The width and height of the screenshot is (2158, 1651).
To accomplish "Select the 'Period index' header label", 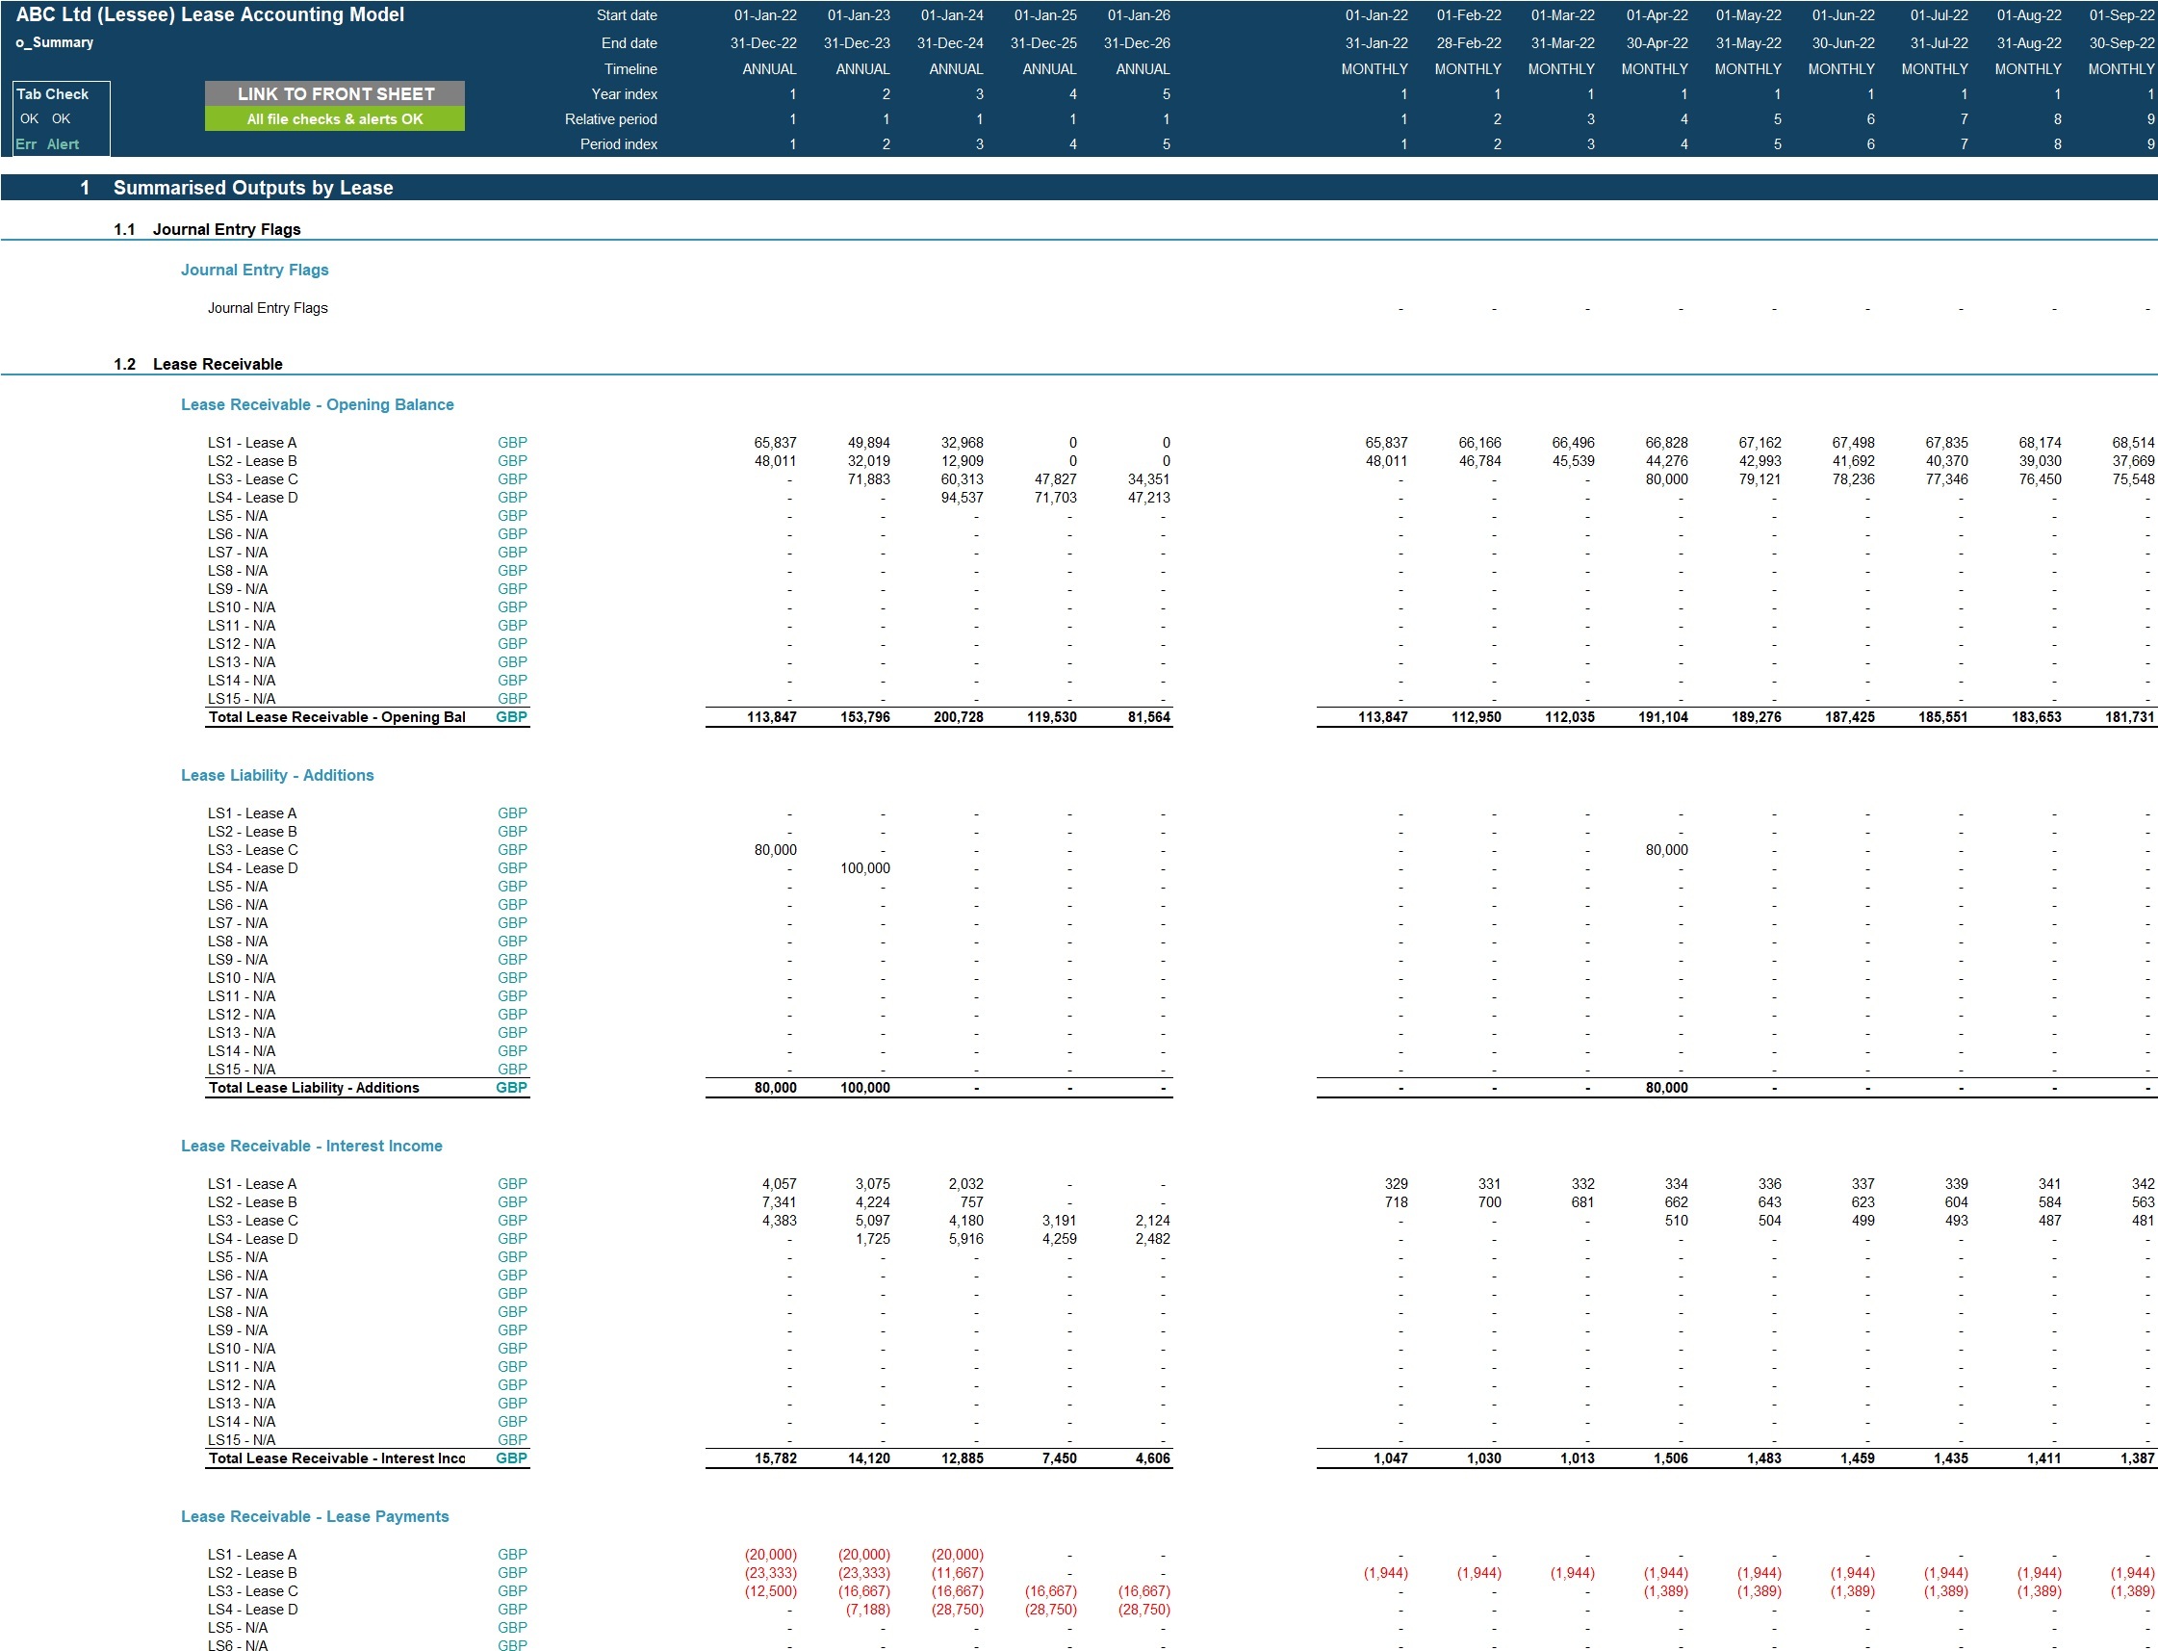I will 619,144.
